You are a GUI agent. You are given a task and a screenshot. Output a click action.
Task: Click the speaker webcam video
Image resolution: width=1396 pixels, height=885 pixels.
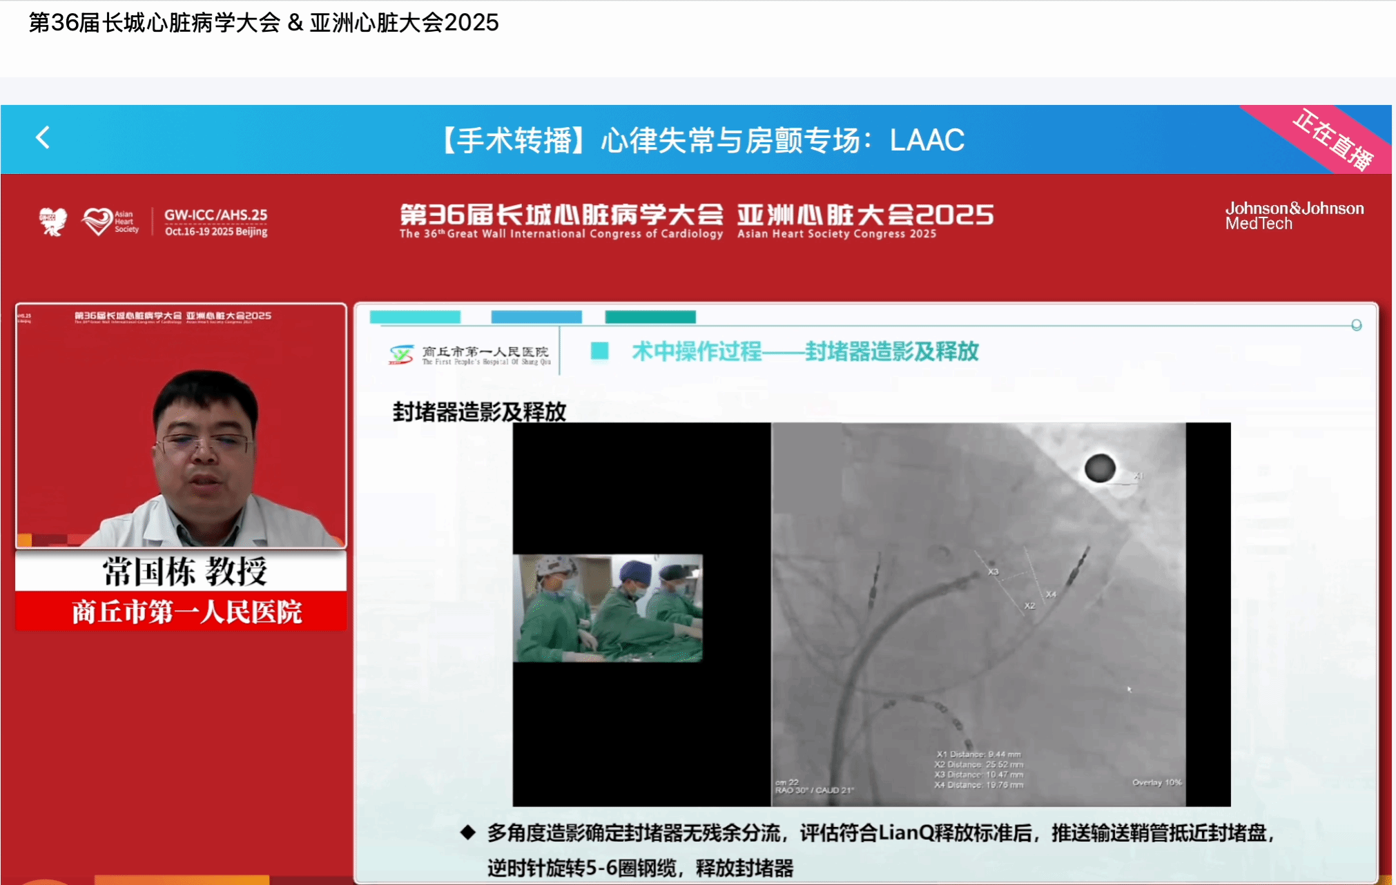point(181,427)
